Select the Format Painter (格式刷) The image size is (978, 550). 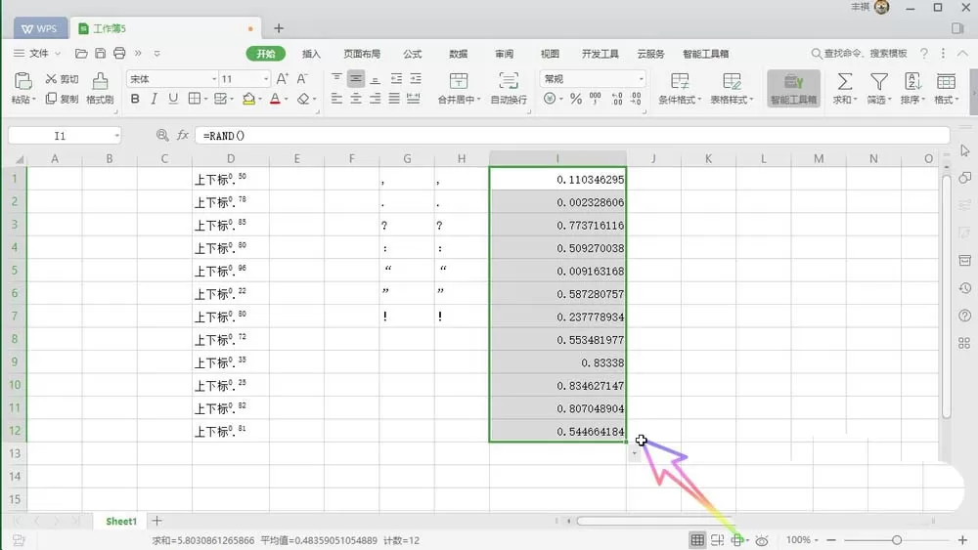tap(100, 88)
